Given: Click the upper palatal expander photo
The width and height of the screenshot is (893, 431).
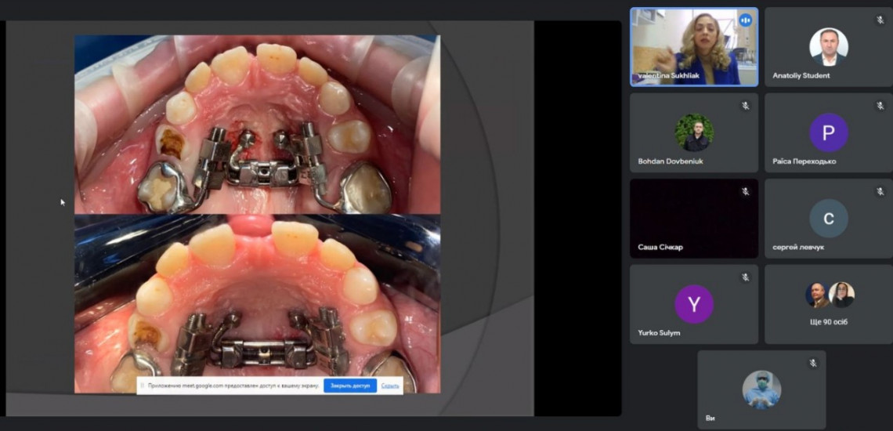Looking at the screenshot, I should click(258, 125).
